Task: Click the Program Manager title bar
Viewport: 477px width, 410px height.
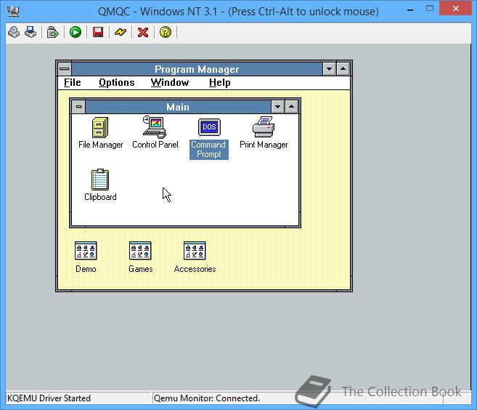Action: coord(197,69)
